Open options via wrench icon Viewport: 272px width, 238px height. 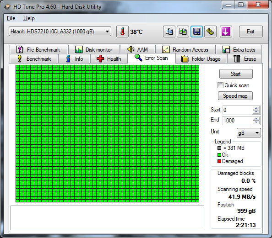pyautogui.click(x=210, y=32)
